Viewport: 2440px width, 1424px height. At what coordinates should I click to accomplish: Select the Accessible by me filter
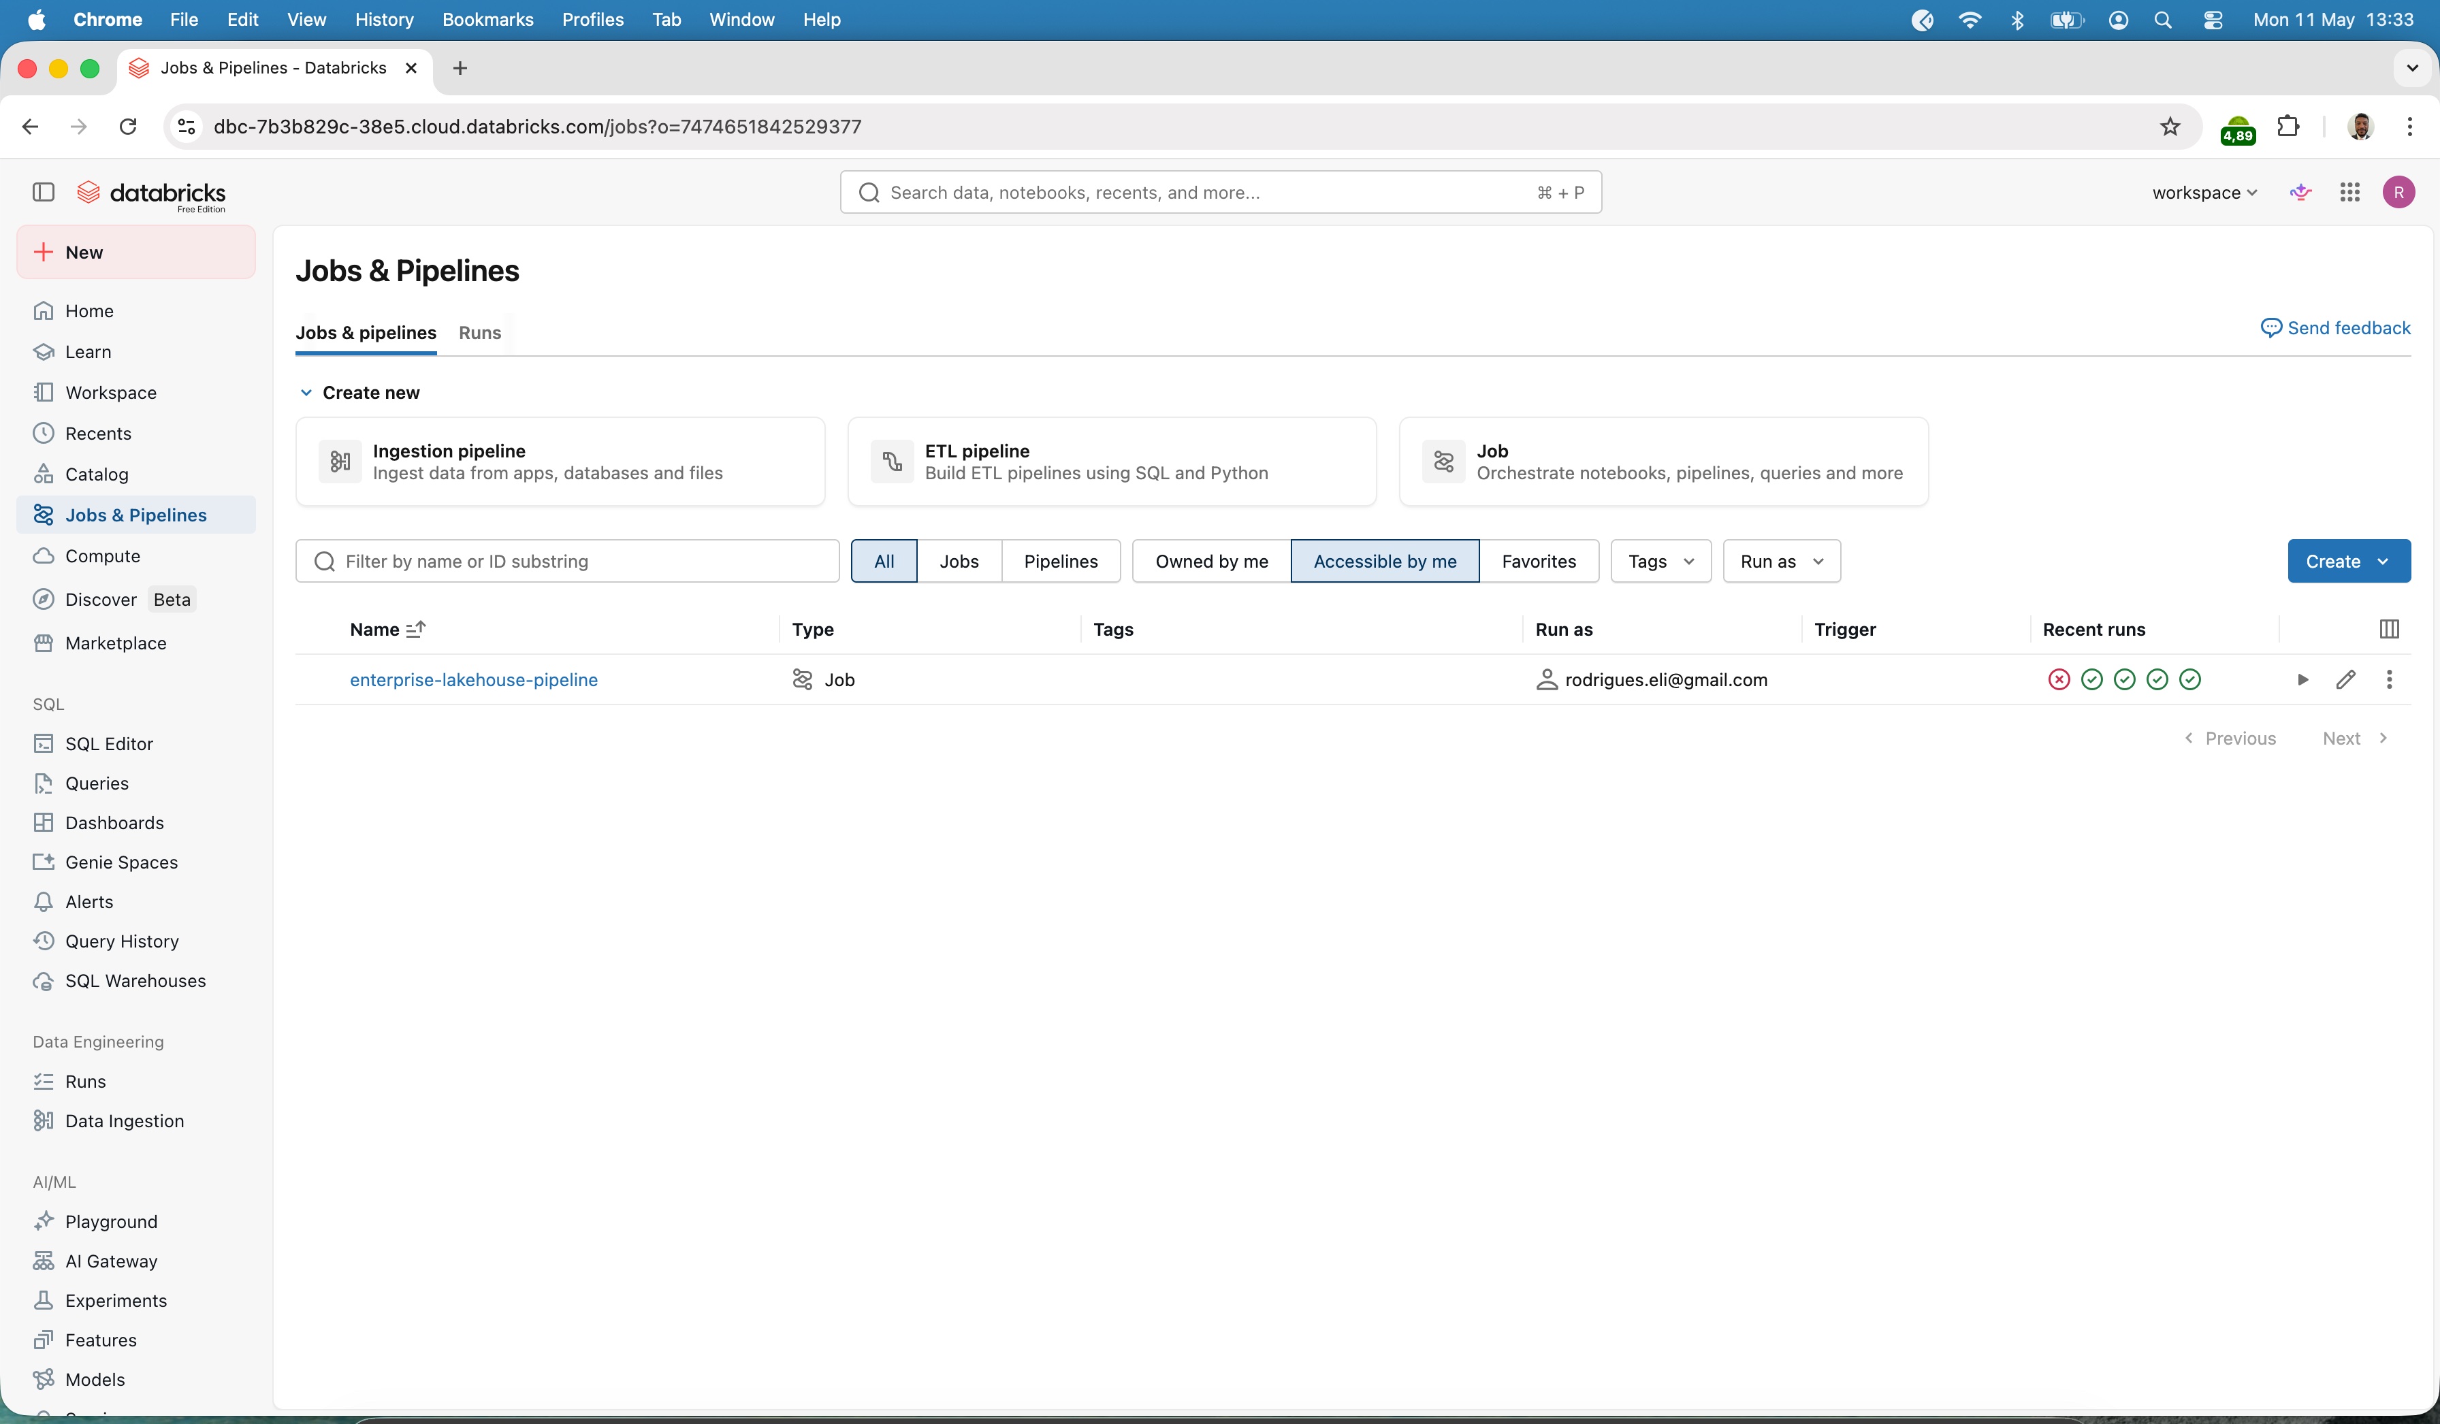(1385, 562)
